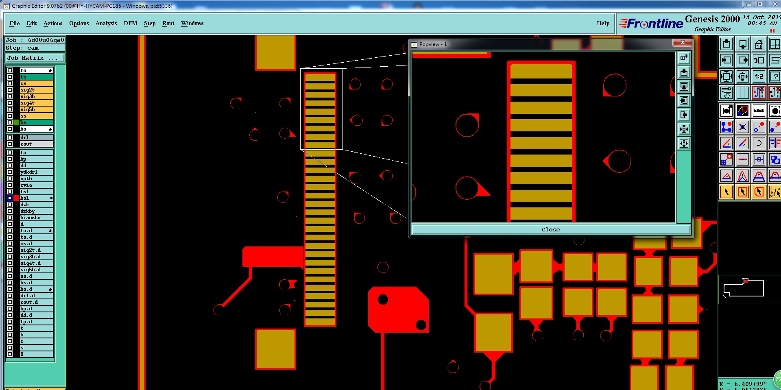Click the dimension width arrows icon

click(759, 159)
